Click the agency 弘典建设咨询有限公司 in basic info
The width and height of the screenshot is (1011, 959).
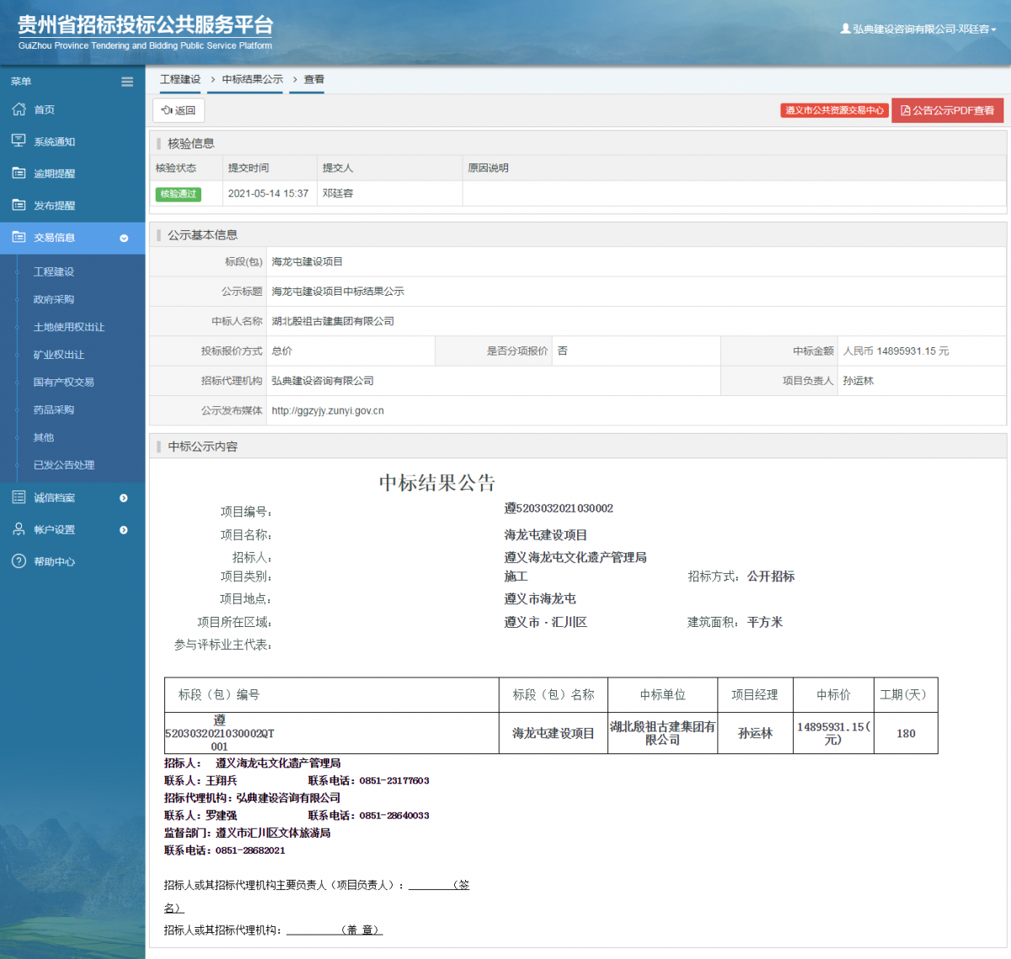[x=323, y=381]
